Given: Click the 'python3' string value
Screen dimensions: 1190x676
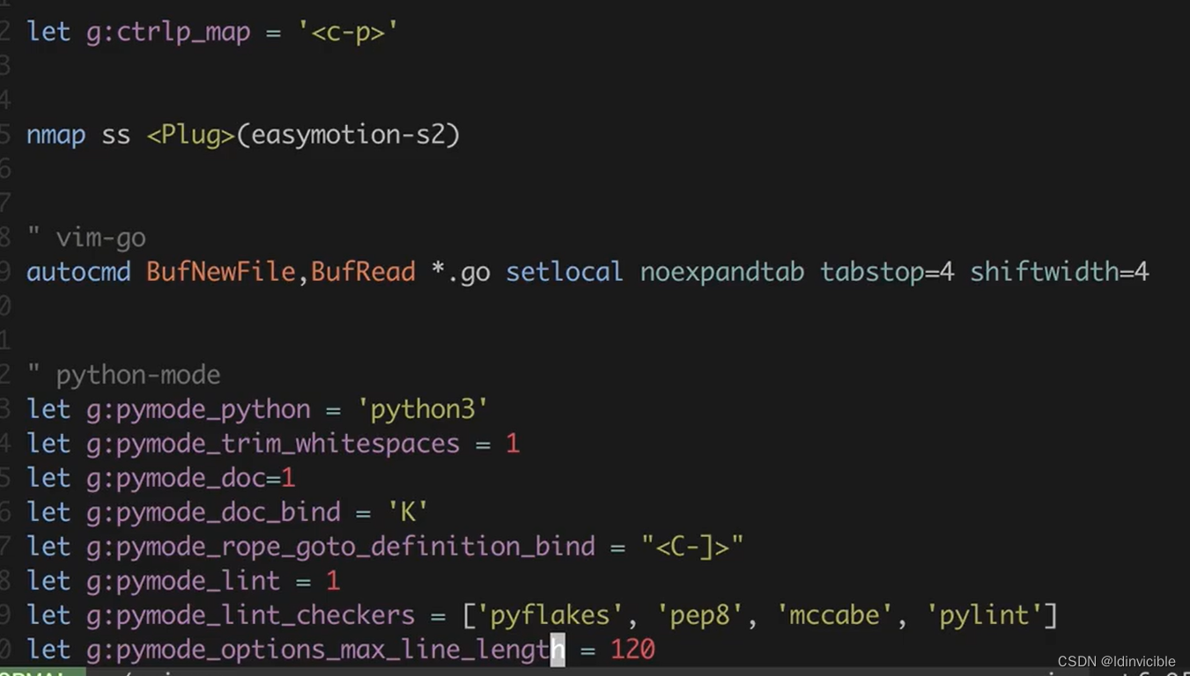Looking at the screenshot, I should pos(423,409).
